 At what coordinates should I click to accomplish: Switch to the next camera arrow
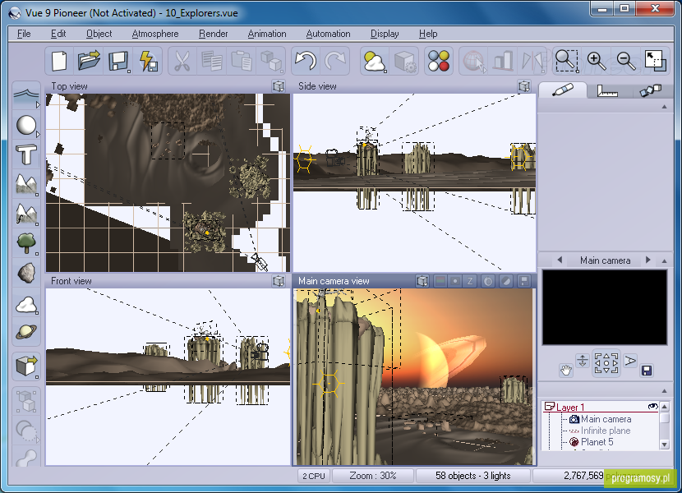[648, 260]
